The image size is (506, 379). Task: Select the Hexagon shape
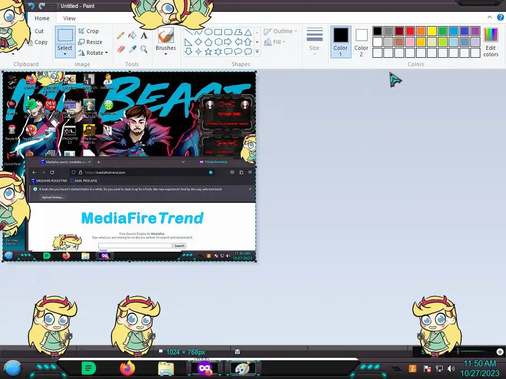click(x=218, y=41)
